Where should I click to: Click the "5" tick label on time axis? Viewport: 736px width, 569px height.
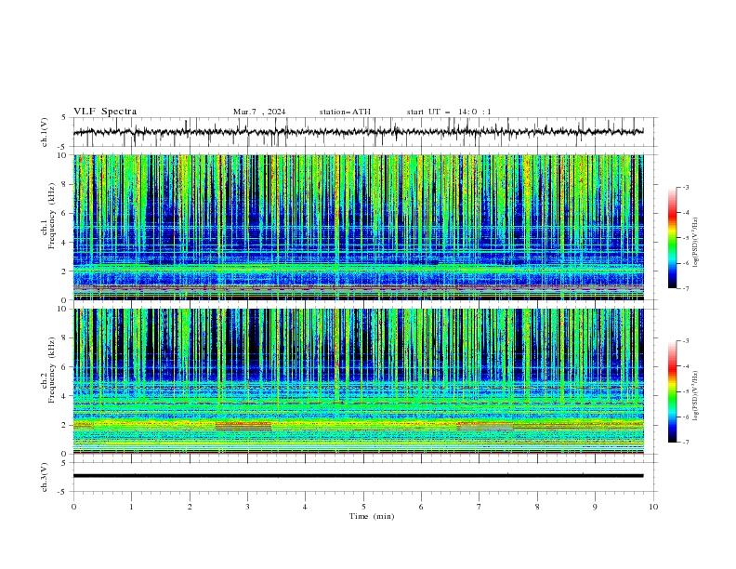coord(363,507)
